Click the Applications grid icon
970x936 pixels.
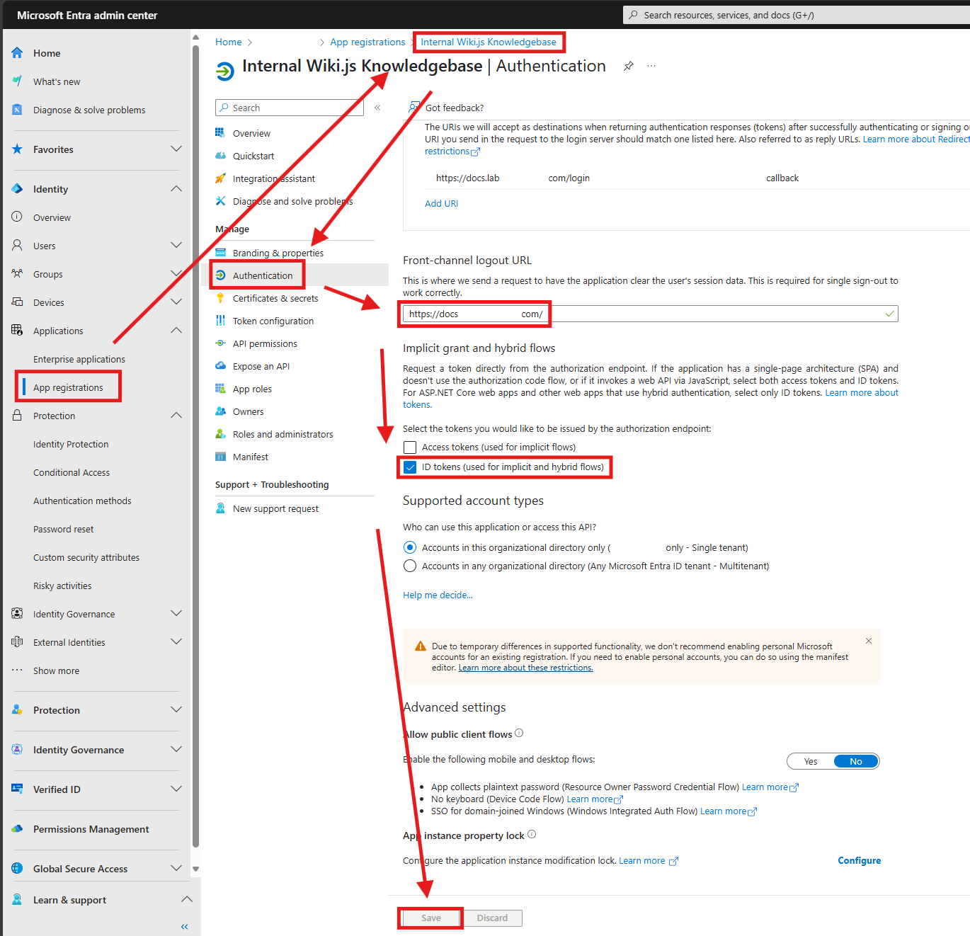coord(17,331)
